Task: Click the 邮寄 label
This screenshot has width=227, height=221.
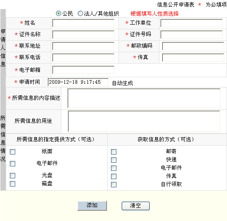Action: pyautogui.click(x=171, y=151)
